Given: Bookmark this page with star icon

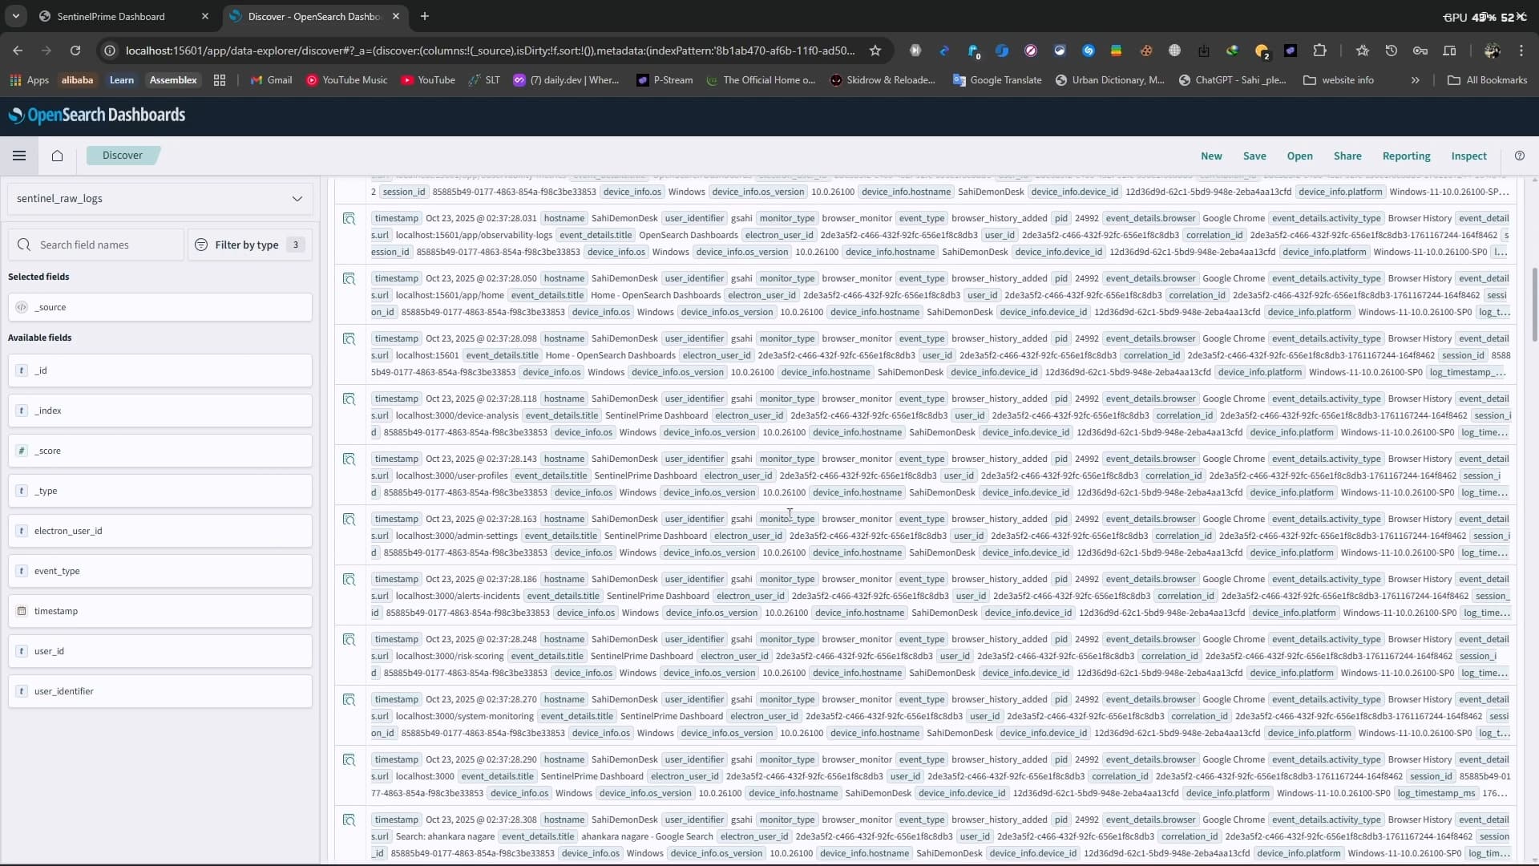Looking at the screenshot, I should (875, 51).
